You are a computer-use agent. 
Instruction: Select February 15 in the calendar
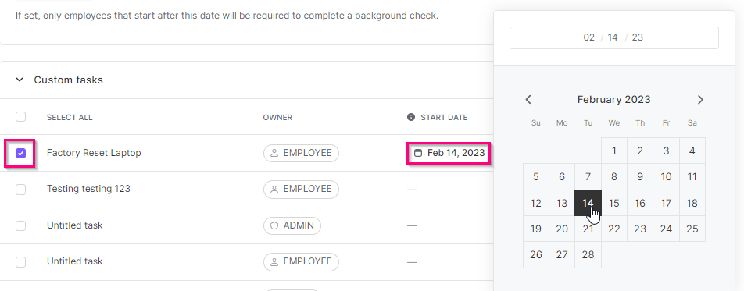click(x=614, y=203)
